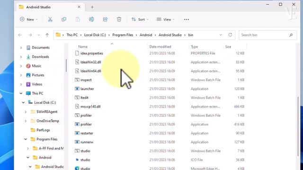This screenshot has height=170, width=303.
Task: Click Android Studio breadcrumb segment
Action: [x=170, y=35]
